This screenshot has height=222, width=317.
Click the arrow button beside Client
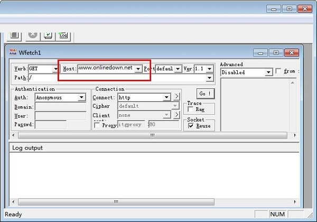[x=176, y=115]
